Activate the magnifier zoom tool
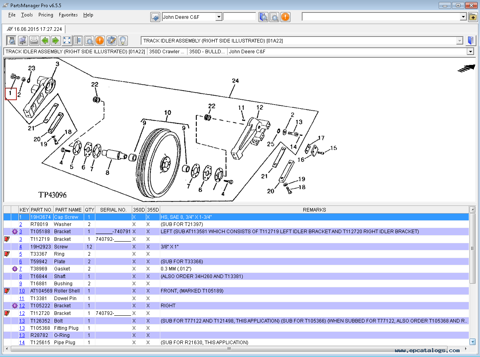The width and height of the screenshot is (480, 357). click(89, 40)
